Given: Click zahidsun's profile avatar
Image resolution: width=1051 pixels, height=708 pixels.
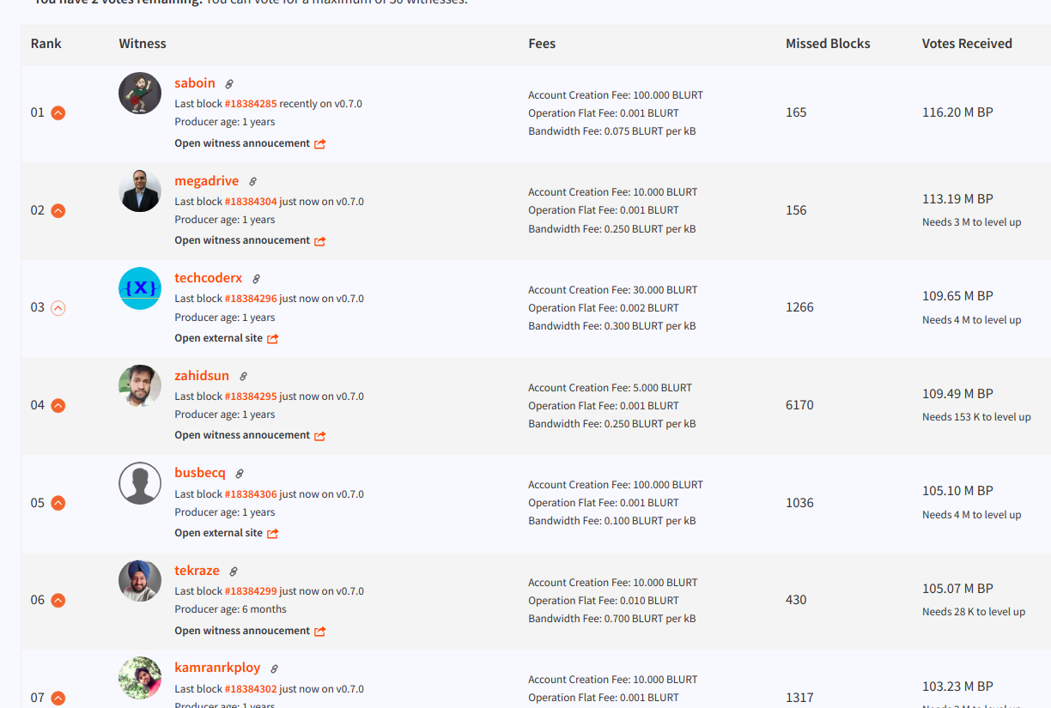Looking at the screenshot, I should tap(140, 386).
